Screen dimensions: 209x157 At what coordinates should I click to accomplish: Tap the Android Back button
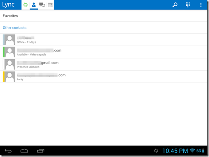pyautogui.click(x=8, y=151)
